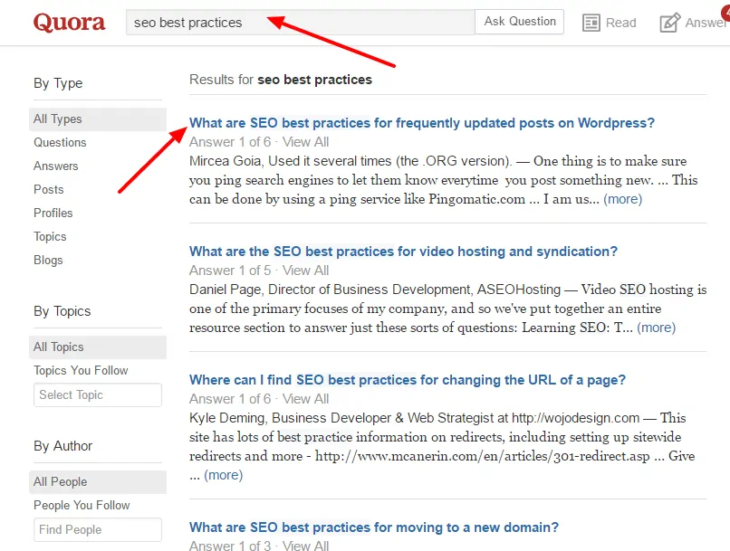The height and width of the screenshot is (551, 730).
Task: Choose People You Follow filter
Action: pos(82,506)
